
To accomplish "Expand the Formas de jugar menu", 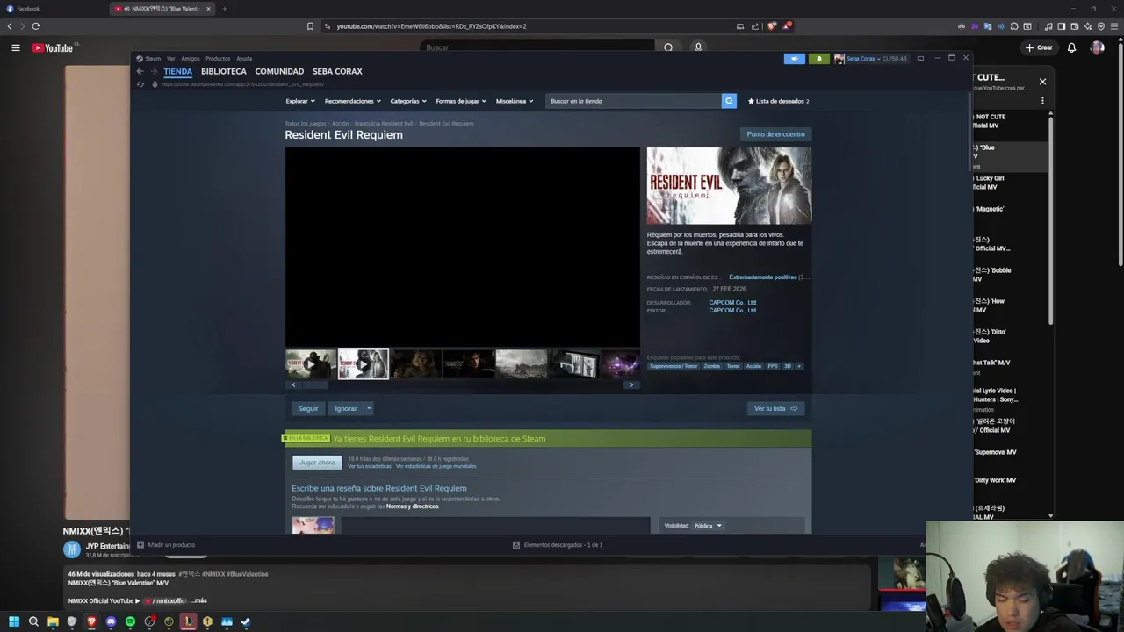I will [461, 101].
